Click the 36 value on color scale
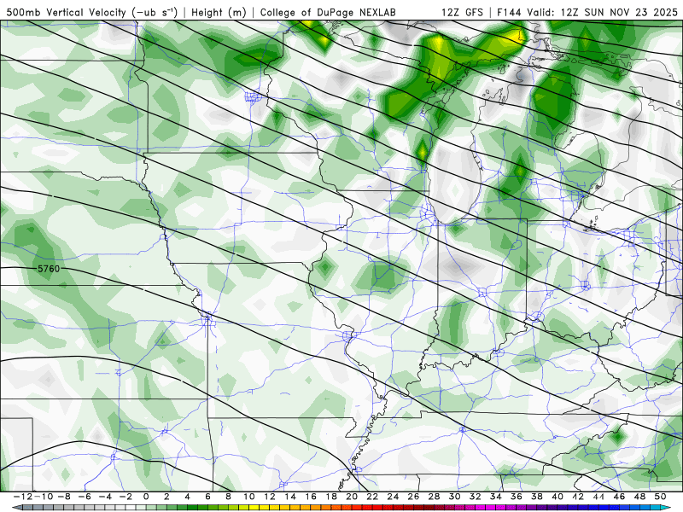 point(517,497)
